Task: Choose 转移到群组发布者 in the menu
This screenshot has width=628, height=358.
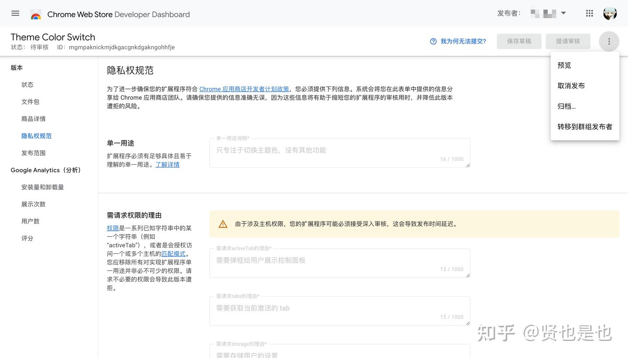Action: click(x=585, y=126)
